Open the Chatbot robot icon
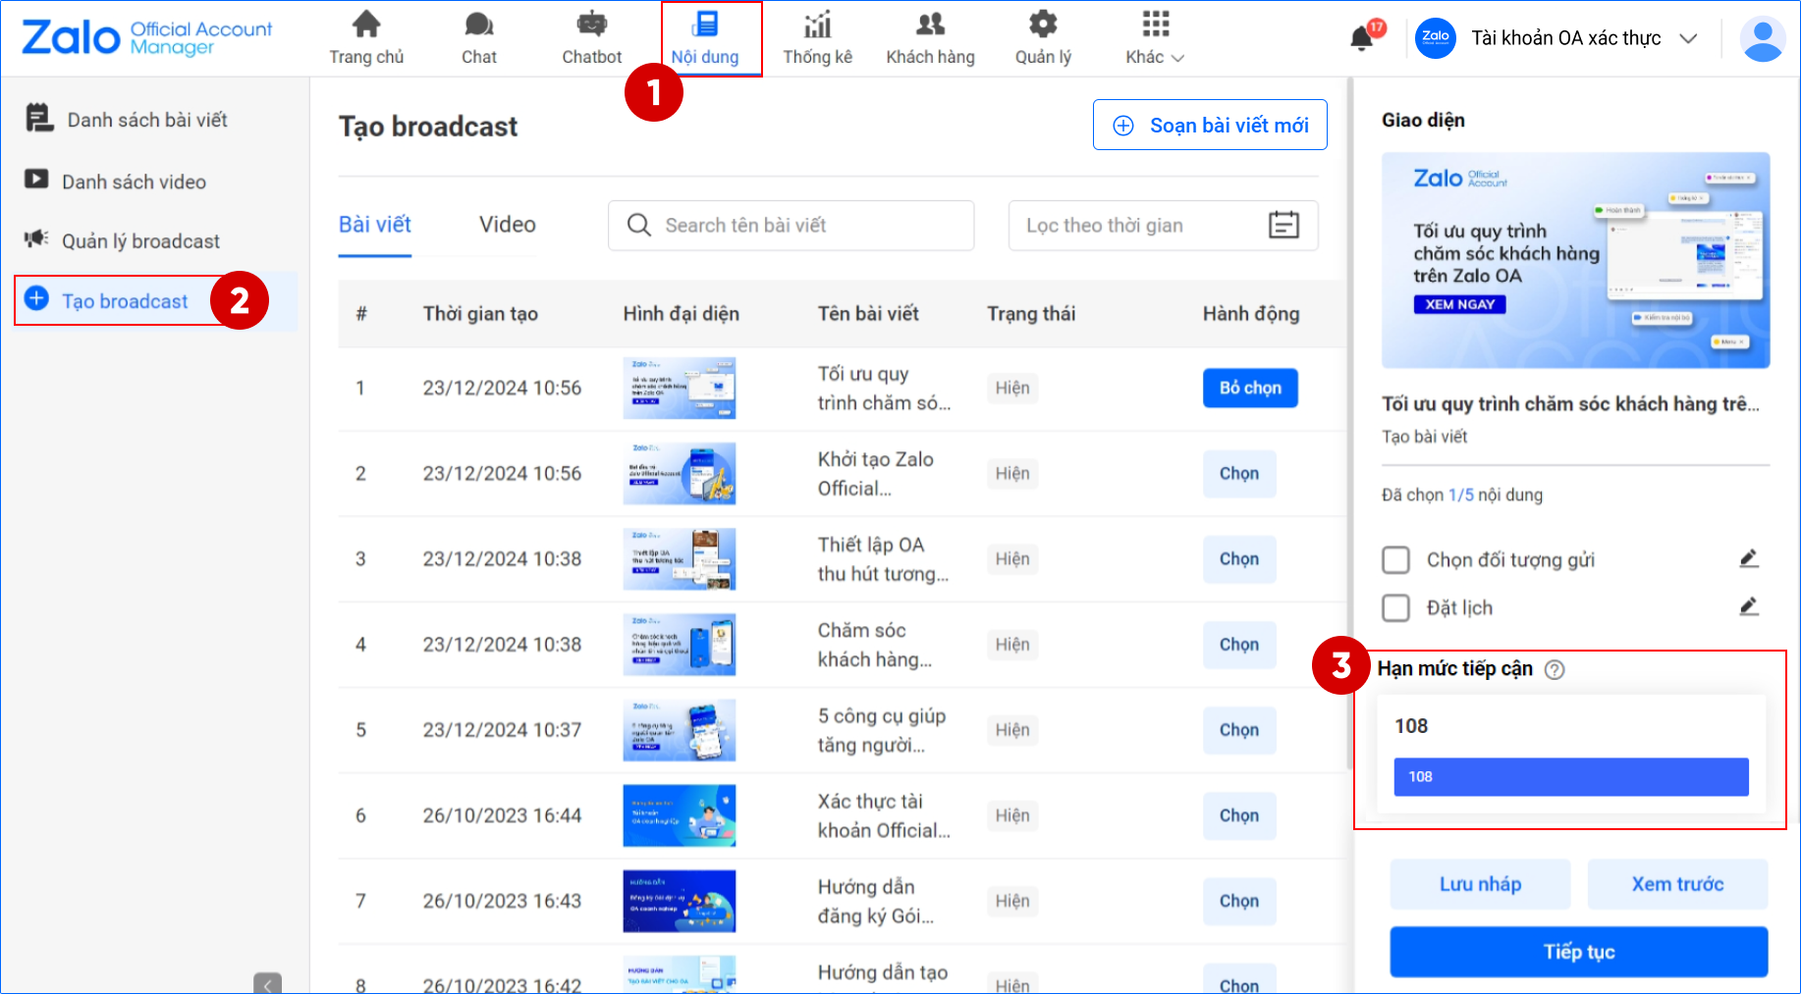 [x=591, y=25]
